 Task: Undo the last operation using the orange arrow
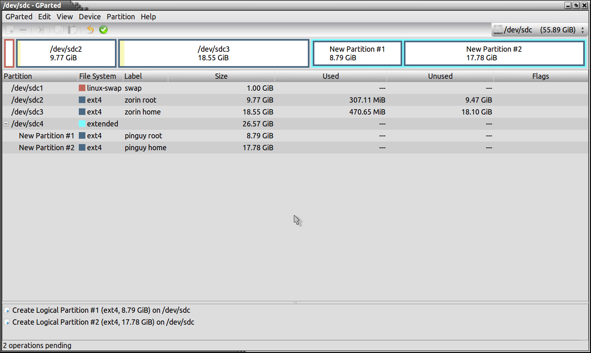pyautogui.click(x=90, y=30)
